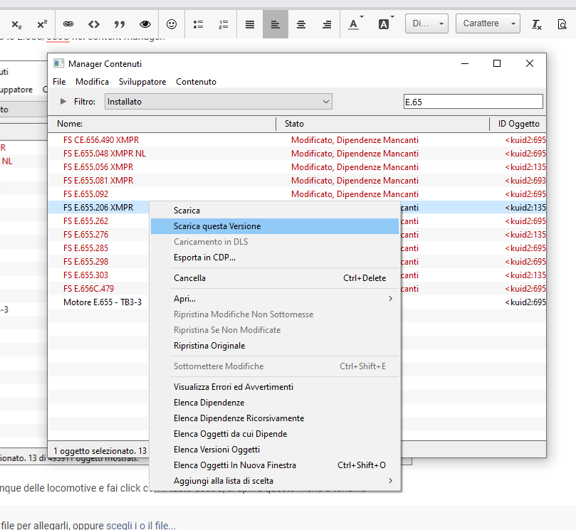Open the Contenuto menu
This screenshot has height=530, width=576.
coord(197,82)
